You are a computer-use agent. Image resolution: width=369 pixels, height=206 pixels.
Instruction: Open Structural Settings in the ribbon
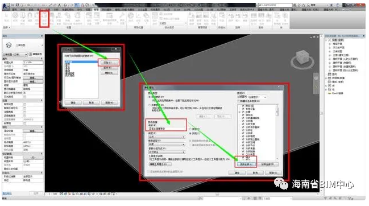pyautogui.click(x=89, y=18)
